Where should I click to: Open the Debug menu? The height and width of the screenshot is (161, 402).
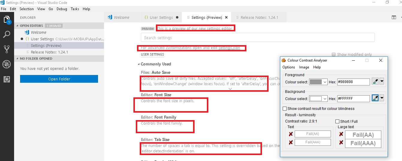click(62, 9)
